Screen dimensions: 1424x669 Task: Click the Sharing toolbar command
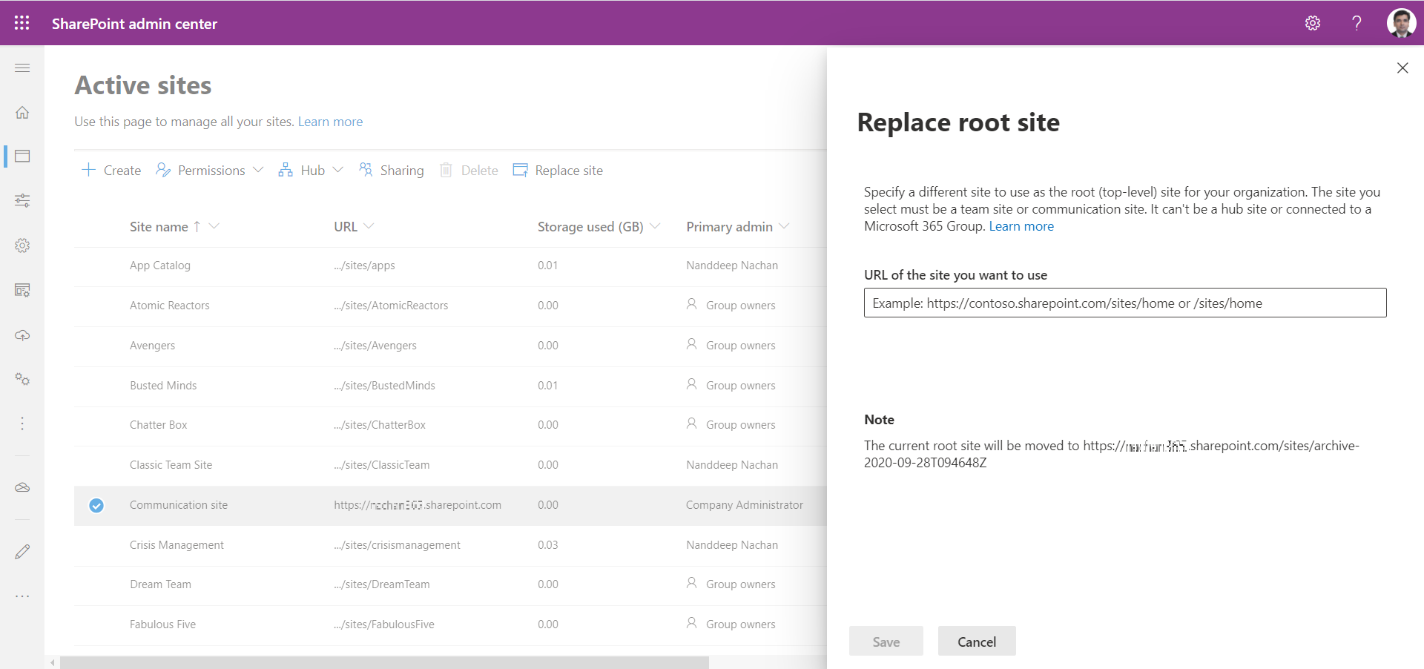[x=392, y=171]
